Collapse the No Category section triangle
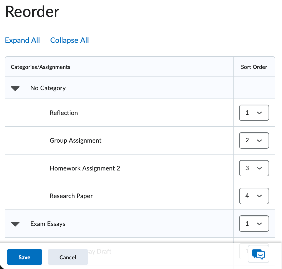 coord(15,88)
